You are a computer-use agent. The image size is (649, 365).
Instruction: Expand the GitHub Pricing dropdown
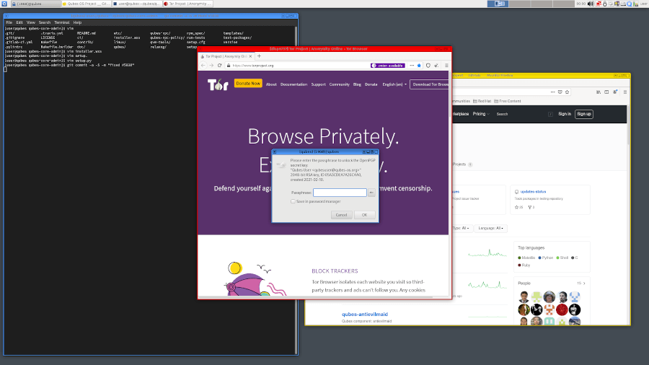(481, 114)
